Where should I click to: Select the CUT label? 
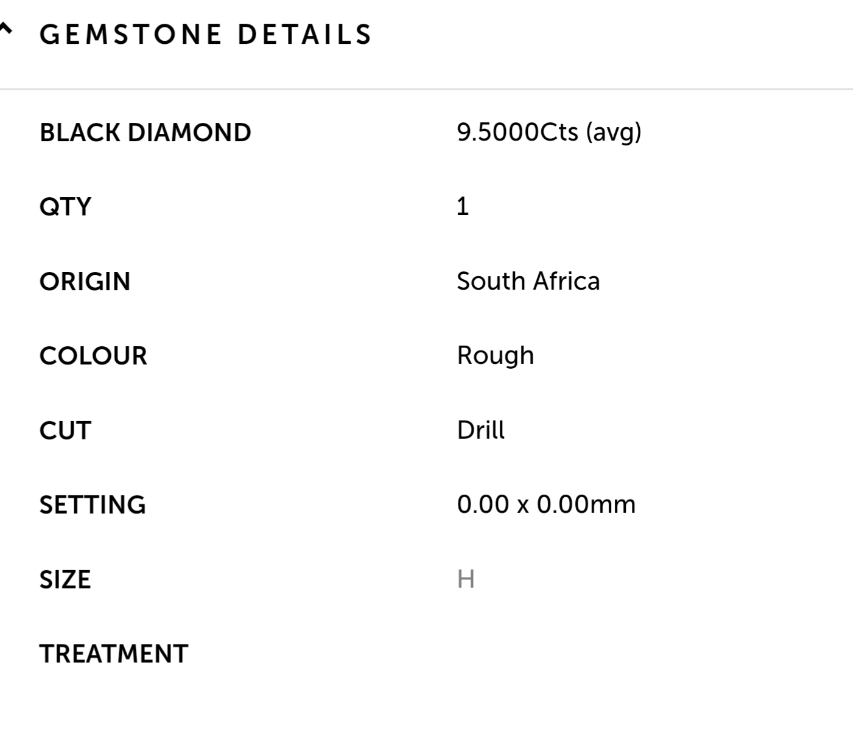pyautogui.click(x=65, y=431)
